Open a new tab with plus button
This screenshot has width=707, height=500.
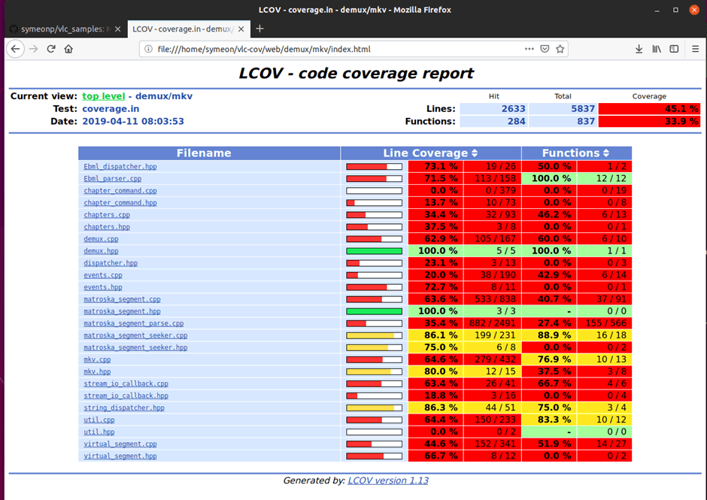[x=260, y=29]
